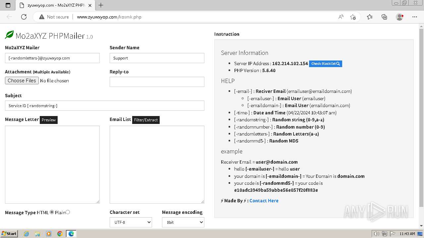
Task: Switch to the zyuwxyop.com Mo2aXYZ tab
Action: (55, 5)
